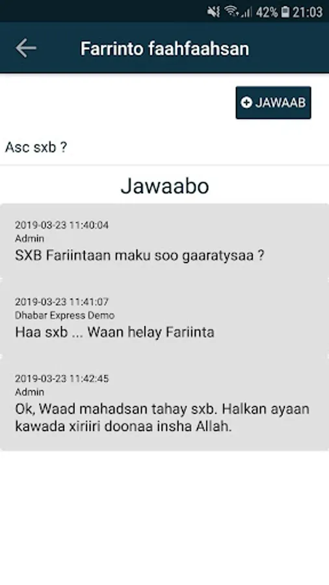
Task: Click the JAWAAB reply button
Action: pos(273,103)
